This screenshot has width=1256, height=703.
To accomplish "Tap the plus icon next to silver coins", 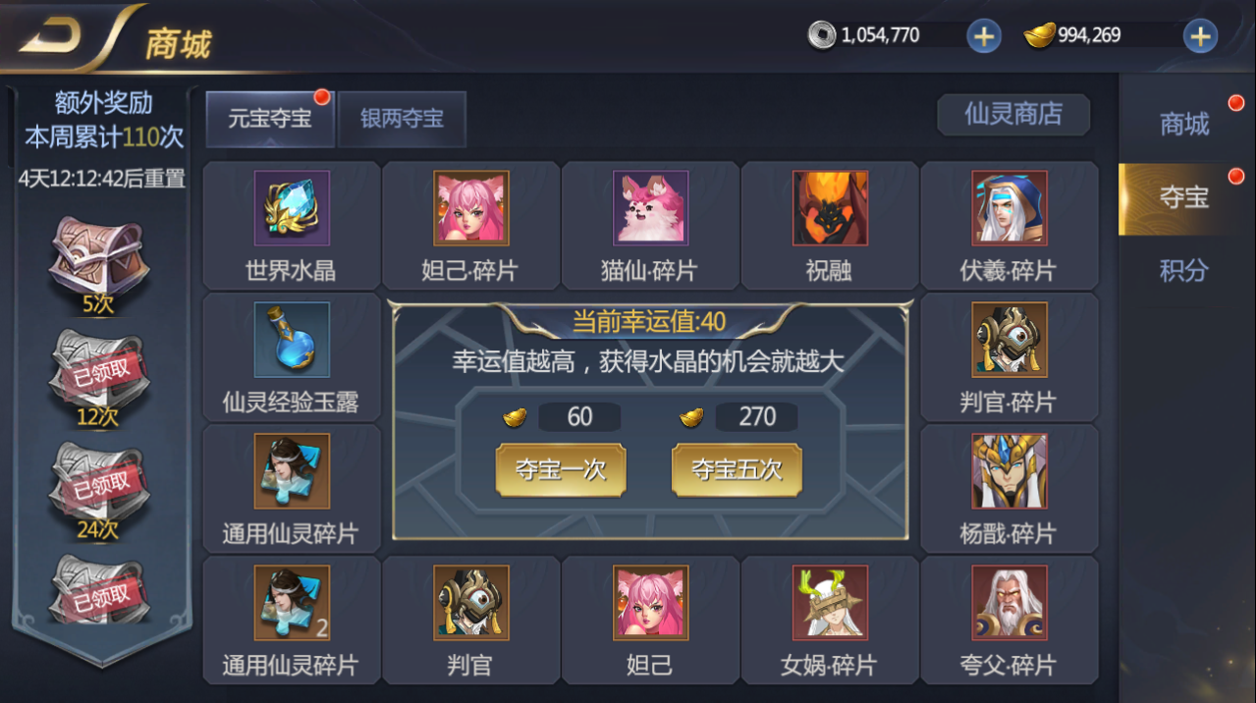I will [x=984, y=36].
